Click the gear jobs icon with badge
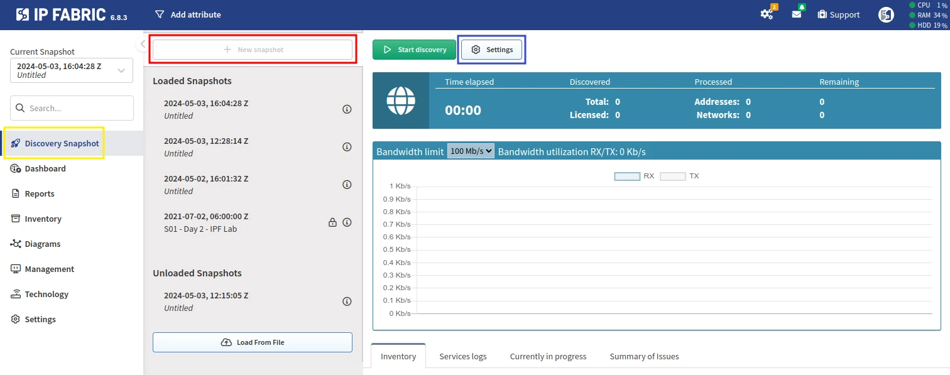Viewport: 950px width, 375px height. pos(767,14)
